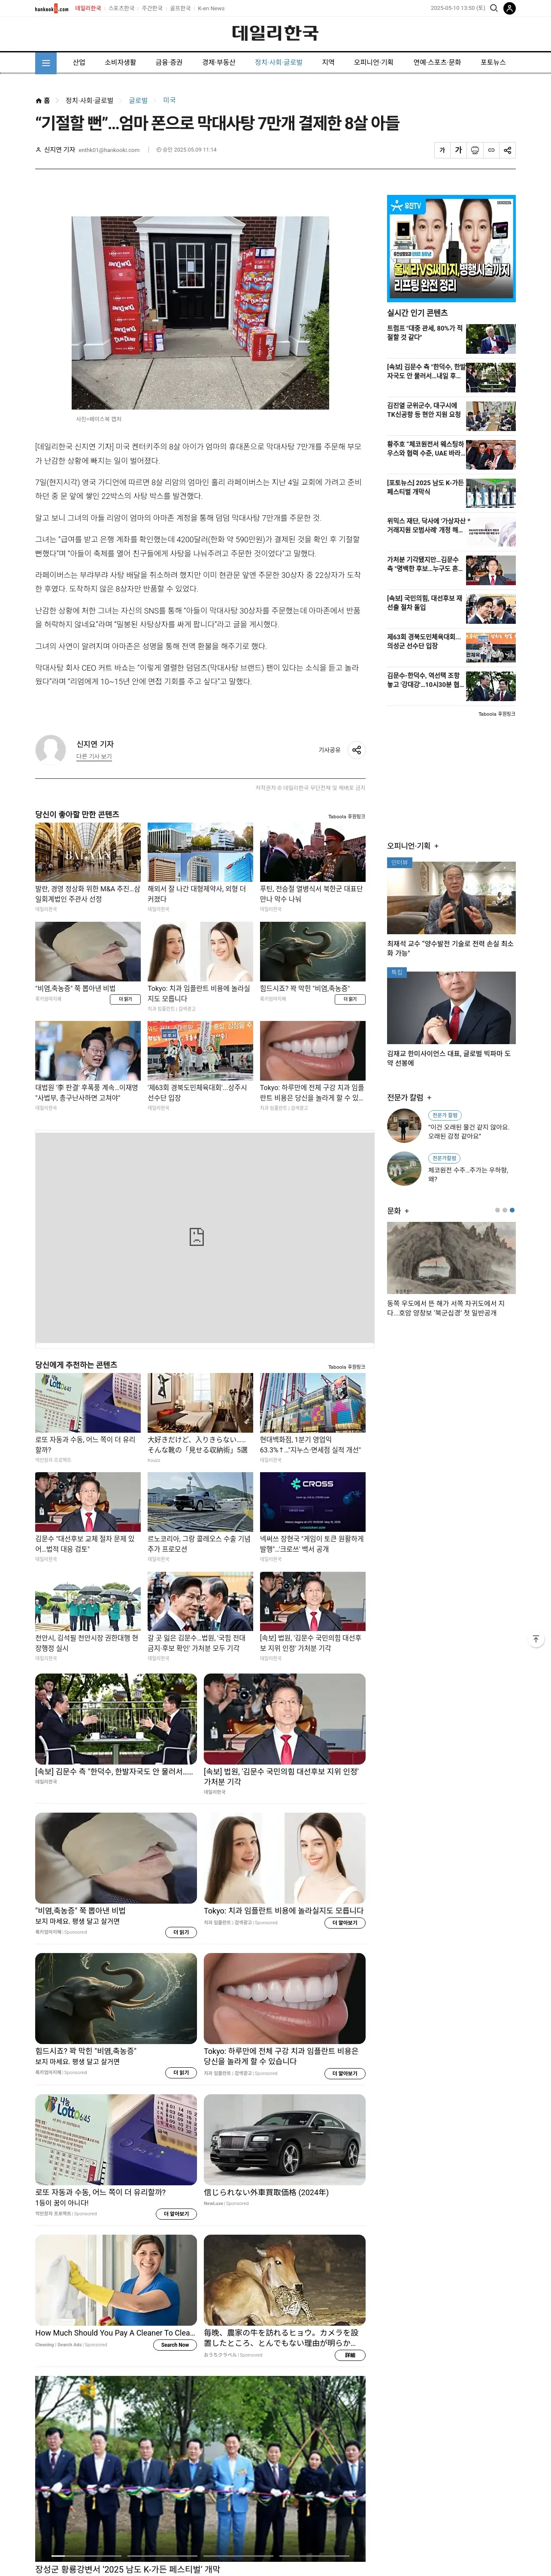Open the 지역 menu
Image resolution: width=551 pixels, height=2576 pixels.
pos(328,62)
